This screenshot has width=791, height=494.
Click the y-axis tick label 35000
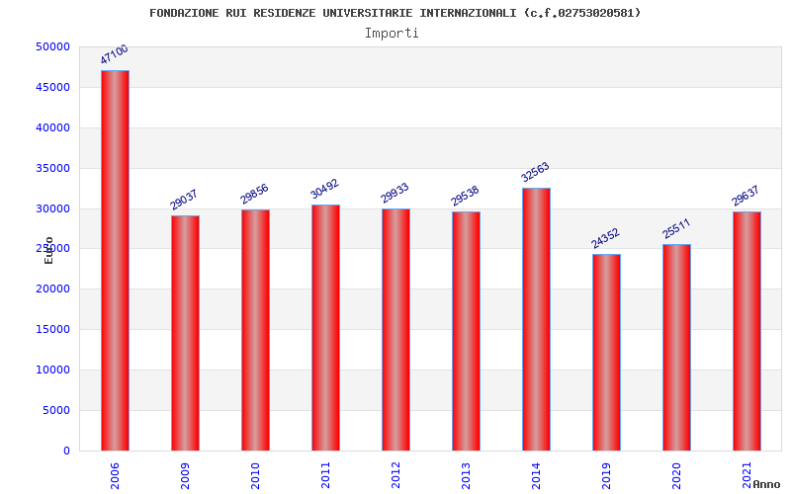click(x=53, y=168)
